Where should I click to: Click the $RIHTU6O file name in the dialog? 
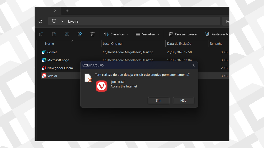[118, 82]
